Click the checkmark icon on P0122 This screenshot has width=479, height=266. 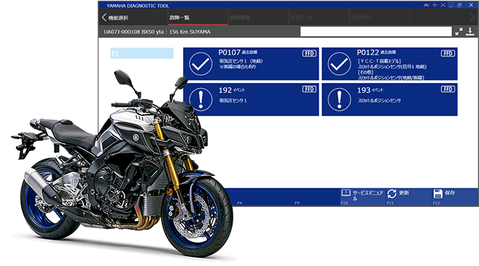pos(339,64)
